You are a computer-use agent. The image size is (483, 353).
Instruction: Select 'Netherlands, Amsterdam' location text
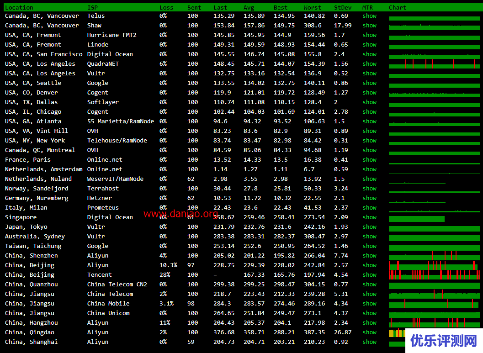coord(44,169)
